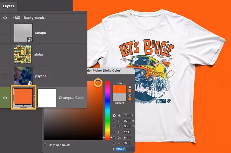
Task: Switch to the Layers tab
Action: pyautogui.click(x=9, y=6)
